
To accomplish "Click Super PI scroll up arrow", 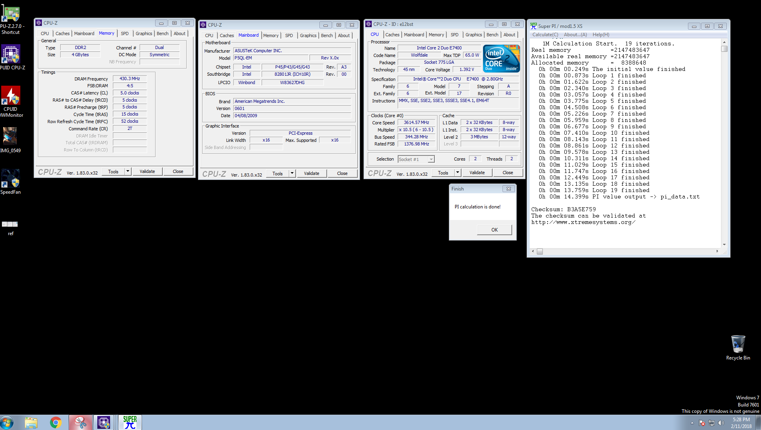I will point(724,42).
